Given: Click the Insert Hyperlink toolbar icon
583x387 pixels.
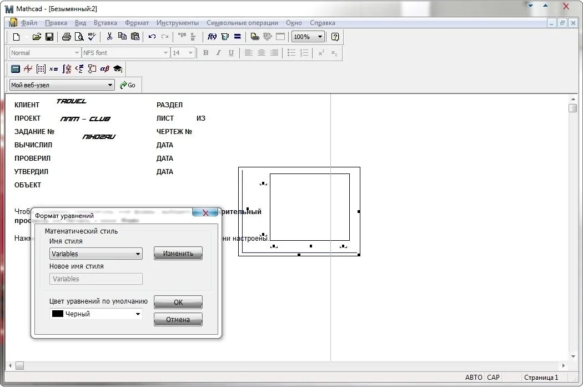Looking at the screenshot, I should click(255, 37).
